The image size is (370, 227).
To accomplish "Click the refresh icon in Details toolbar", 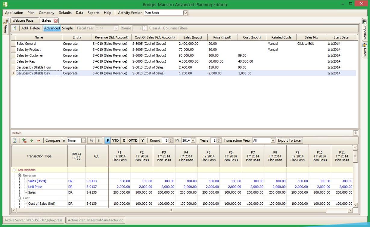I will (x=14, y=140).
